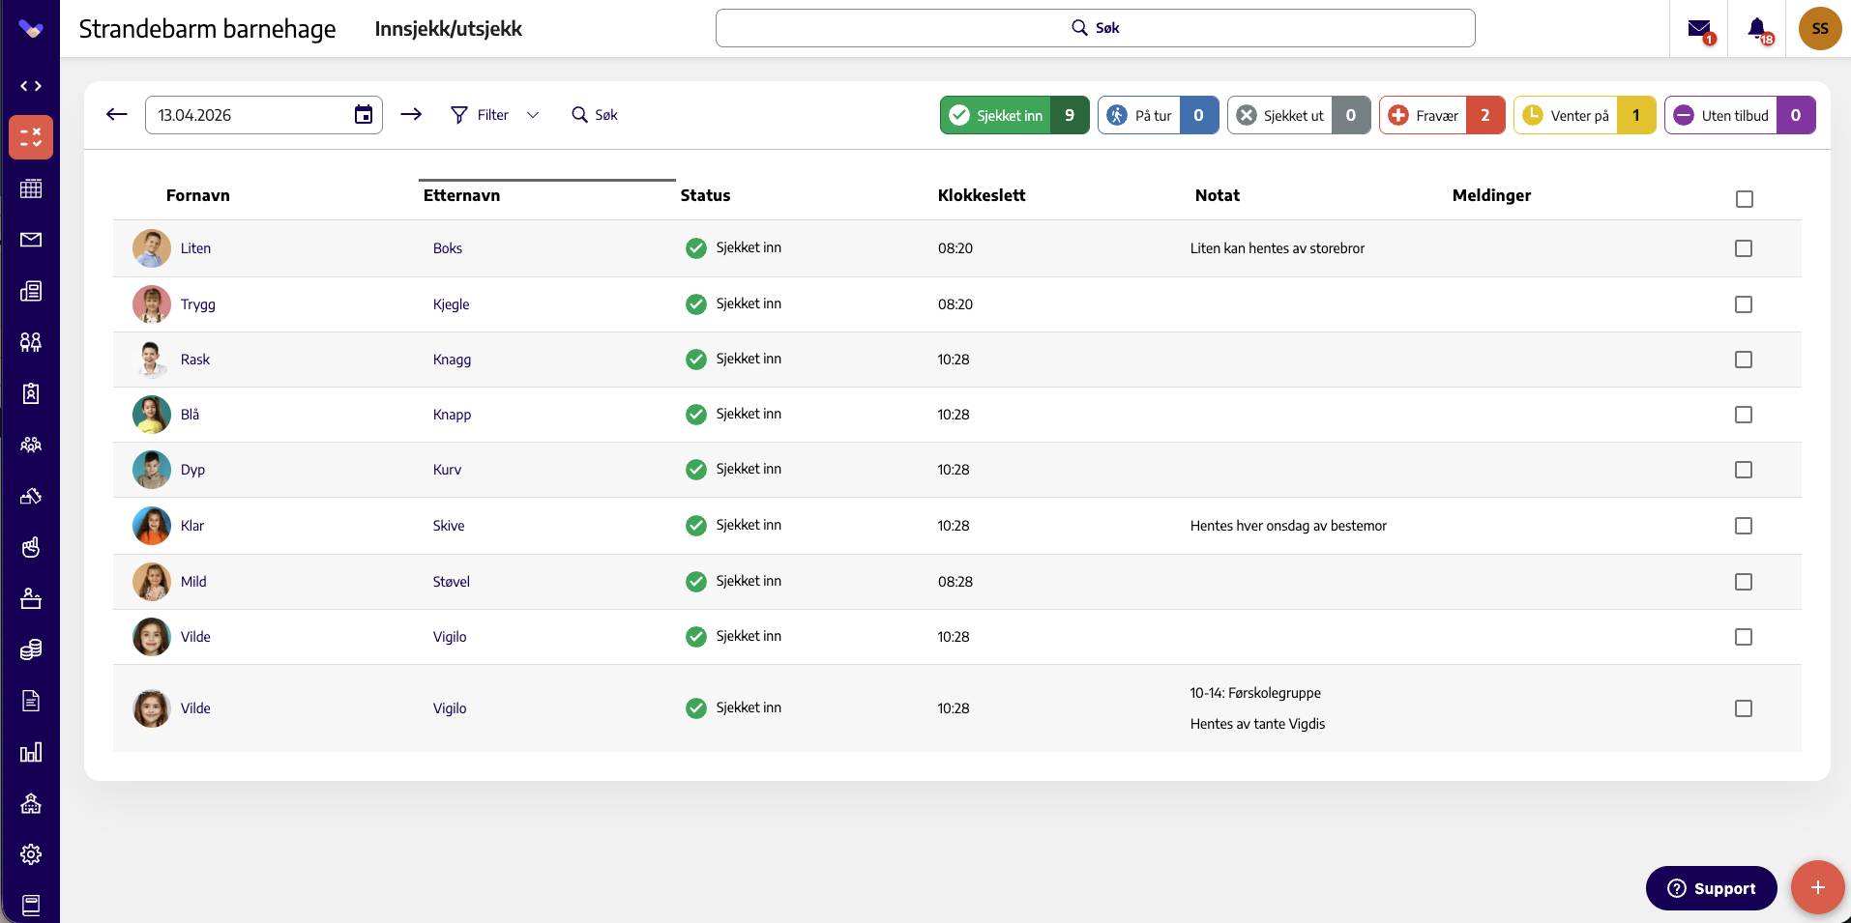Tick the checkbox for Liten Boks
Screen dimensions: 1851x923
[x=1744, y=248]
